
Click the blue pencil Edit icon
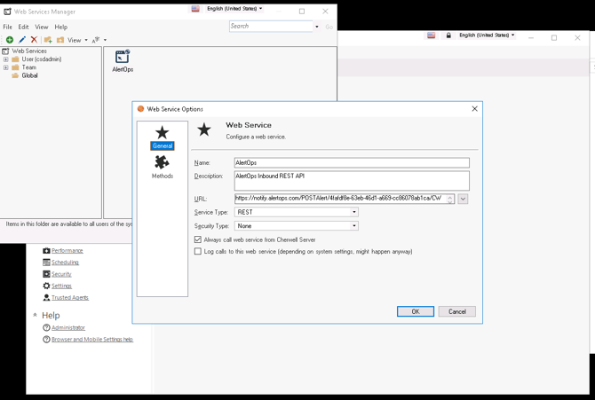(22, 40)
